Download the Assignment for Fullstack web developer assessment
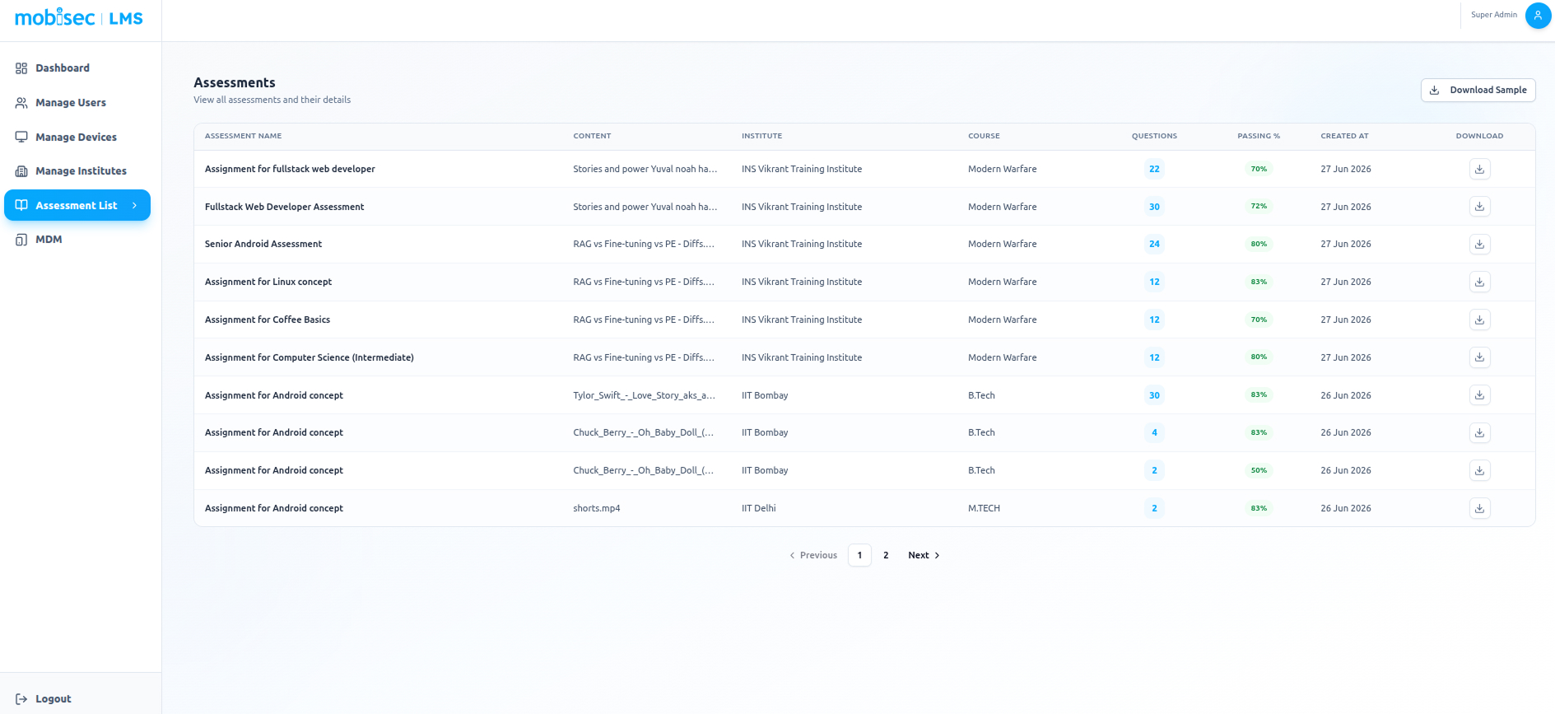The height and width of the screenshot is (714, 1555). click(1479, 169)
